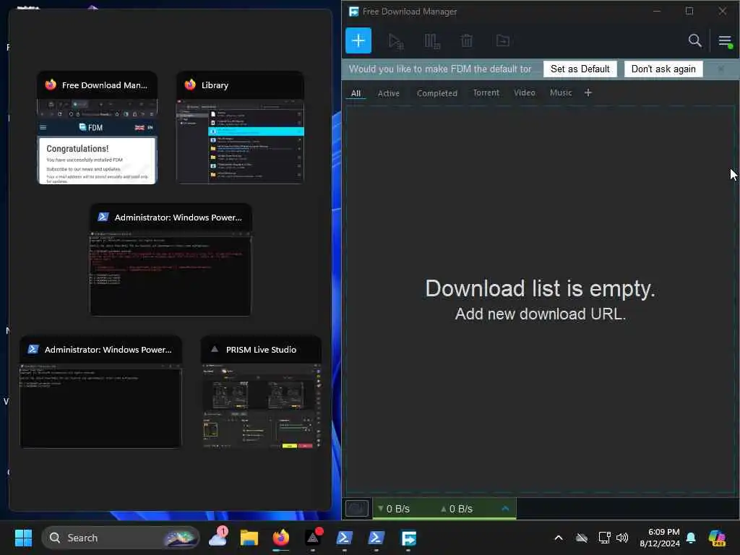Click the OneDrive cloud tray icon
The width and height of the screenshot is (740, 555).
582,538
